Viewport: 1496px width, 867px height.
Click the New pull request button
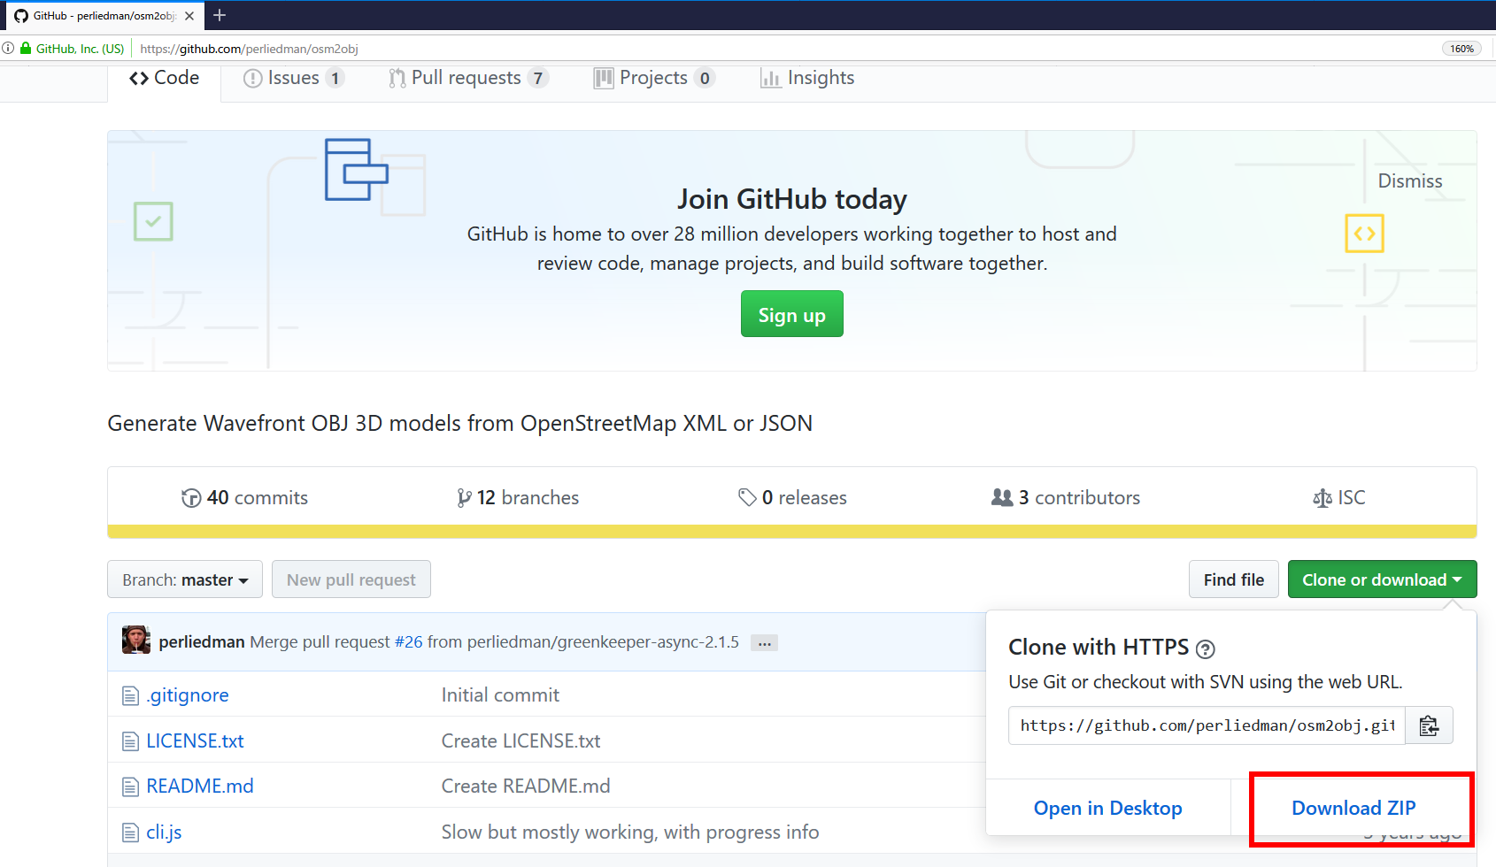pos(351,579)
